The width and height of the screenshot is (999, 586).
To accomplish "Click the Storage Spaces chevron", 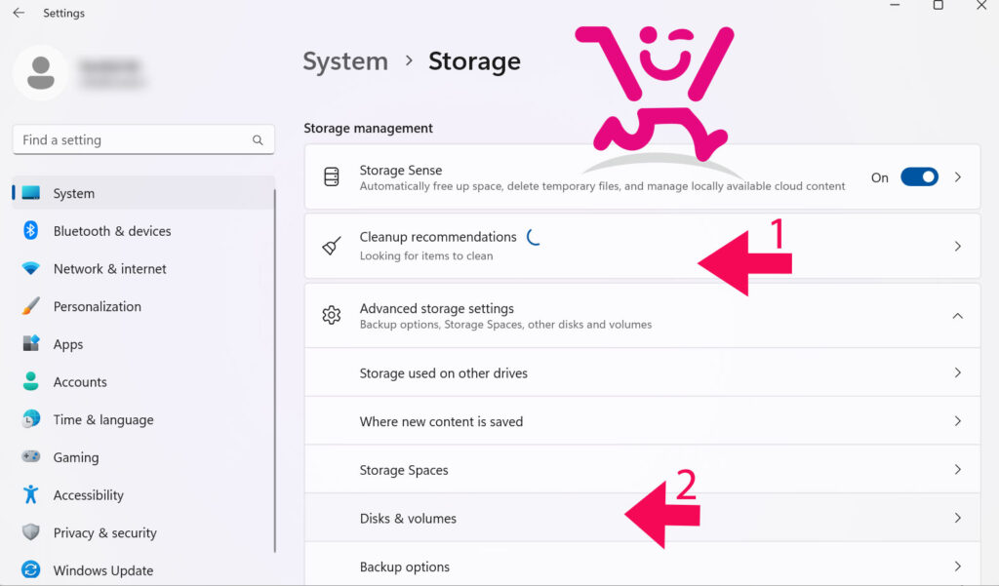I will [958, 469].
